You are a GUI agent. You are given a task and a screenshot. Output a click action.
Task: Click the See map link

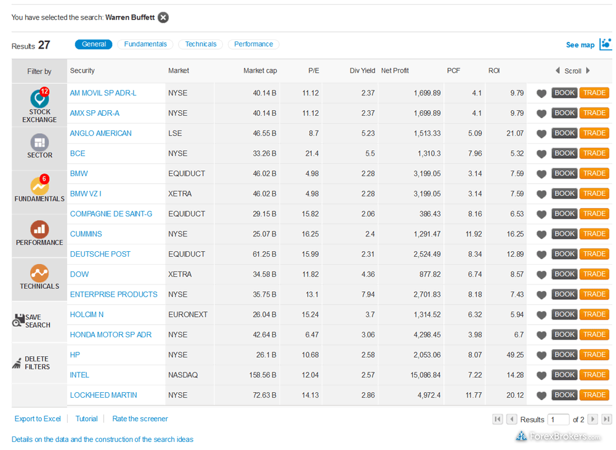580,45
